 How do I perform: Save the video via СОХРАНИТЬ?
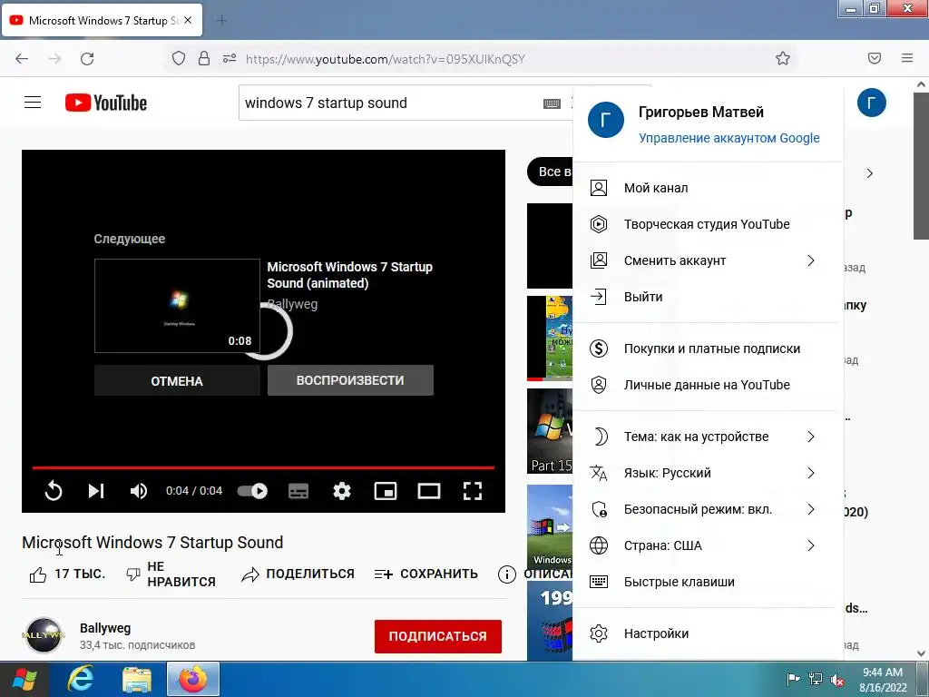[426, 574]
